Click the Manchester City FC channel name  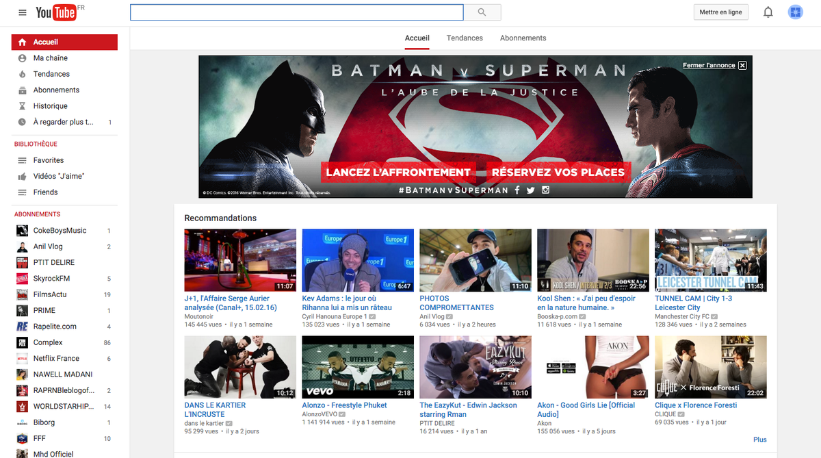pos(682,317)
